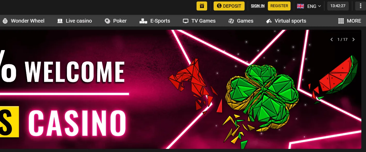Open the three-dot options menu

(x=361, y=6)
